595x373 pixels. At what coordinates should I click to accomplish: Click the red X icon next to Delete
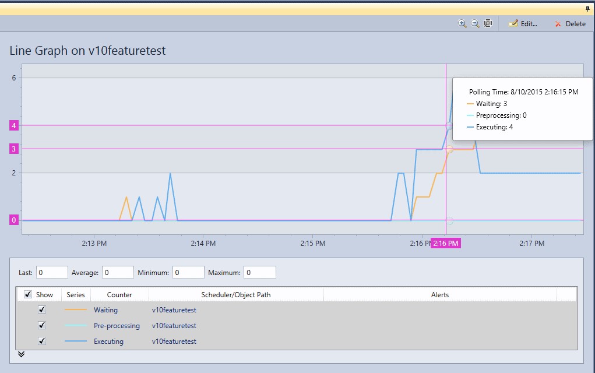tap(558, 23)
